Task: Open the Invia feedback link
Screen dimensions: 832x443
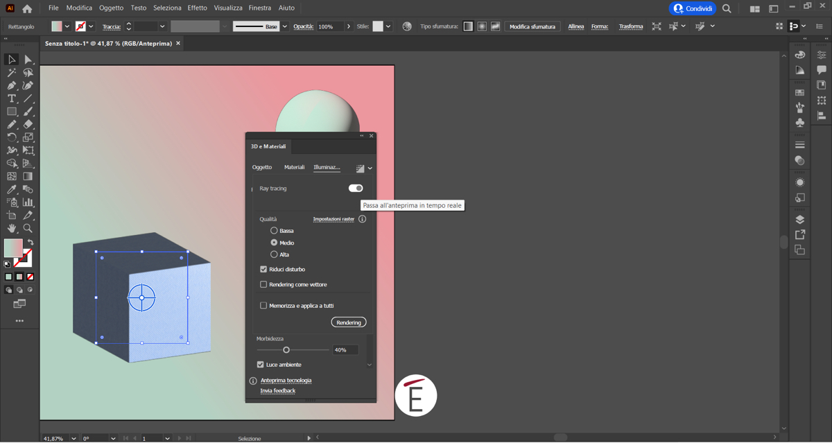Action: pyautogui.click(x=277, y=391)
